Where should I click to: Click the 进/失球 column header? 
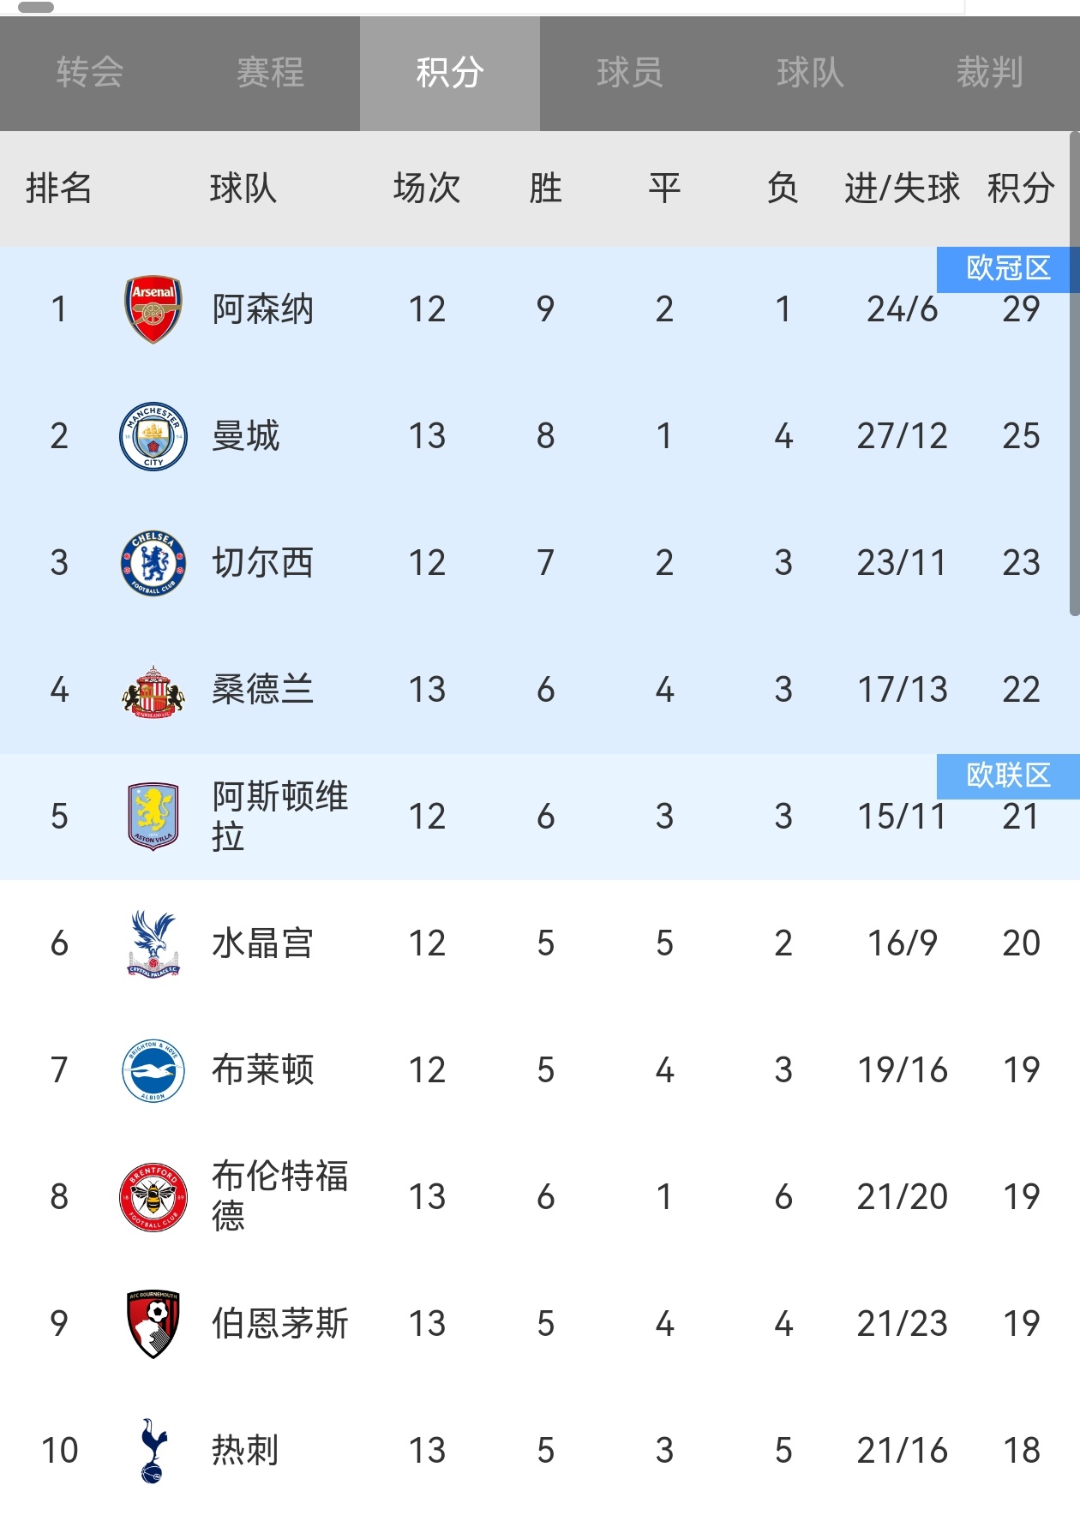tap(902, 189)
